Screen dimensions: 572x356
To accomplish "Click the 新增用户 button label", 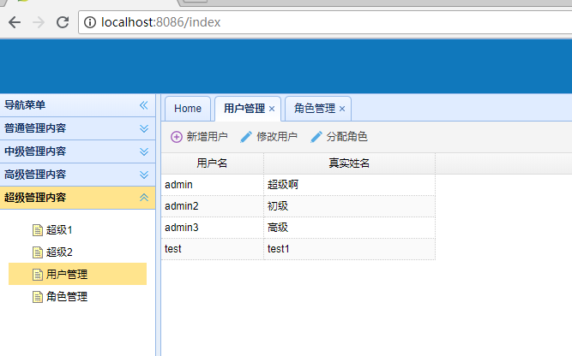I will coord(207,137).
